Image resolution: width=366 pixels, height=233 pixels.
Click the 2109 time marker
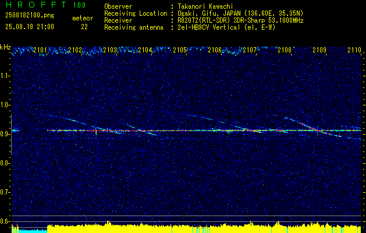[x=319, y=50]
